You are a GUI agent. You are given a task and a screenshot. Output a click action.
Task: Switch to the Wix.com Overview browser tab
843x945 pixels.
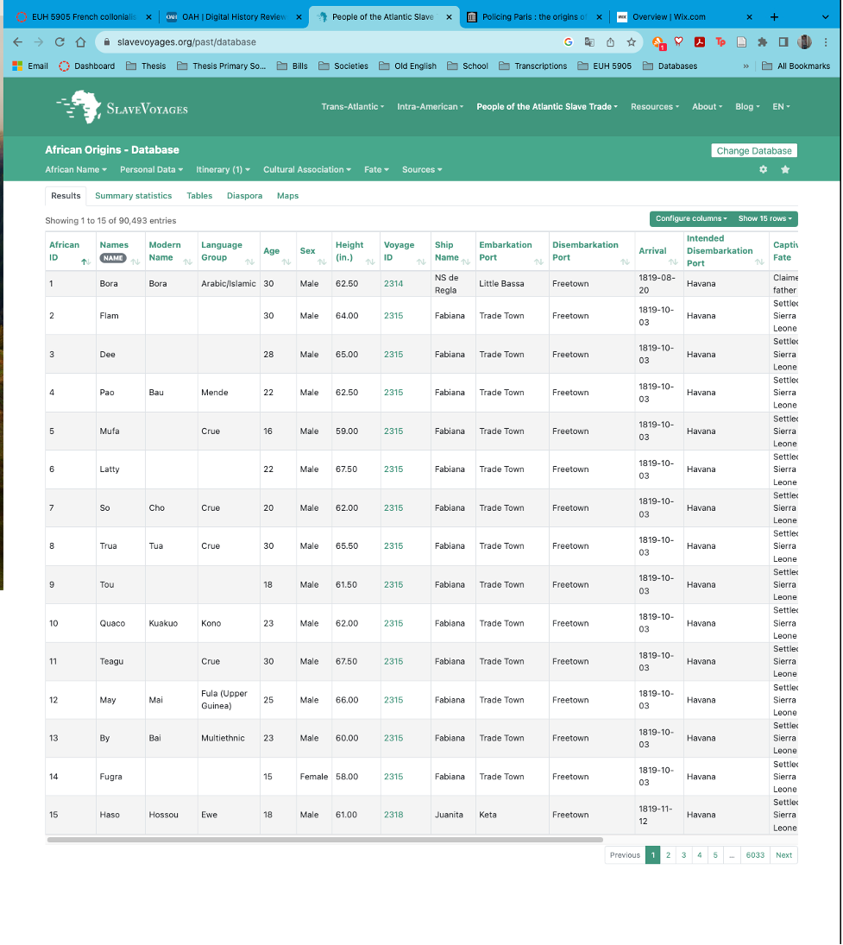click(684, 17)
